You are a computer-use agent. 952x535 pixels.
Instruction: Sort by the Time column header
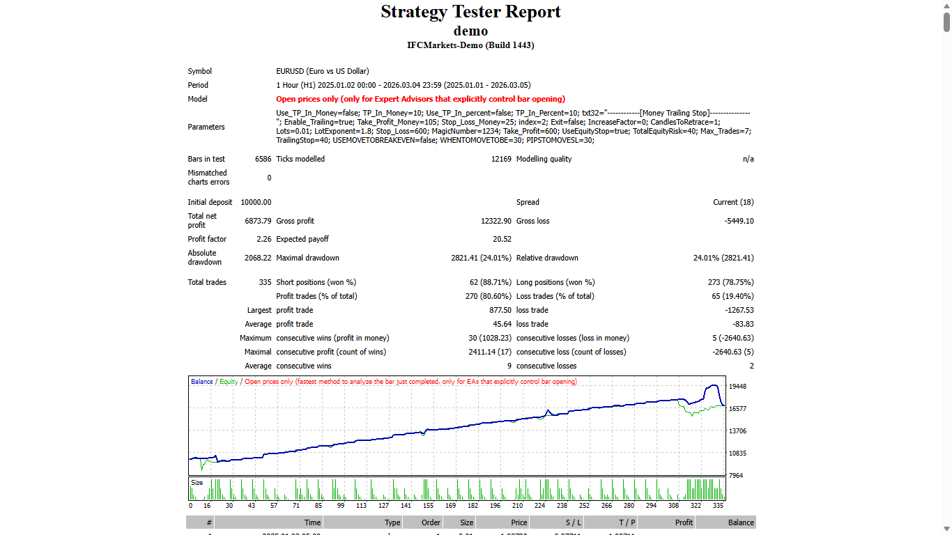[x=312, y=522]
